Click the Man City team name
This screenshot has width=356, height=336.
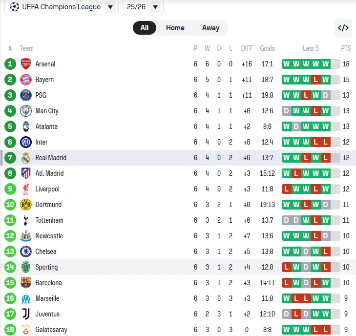[x=47, y=111]
